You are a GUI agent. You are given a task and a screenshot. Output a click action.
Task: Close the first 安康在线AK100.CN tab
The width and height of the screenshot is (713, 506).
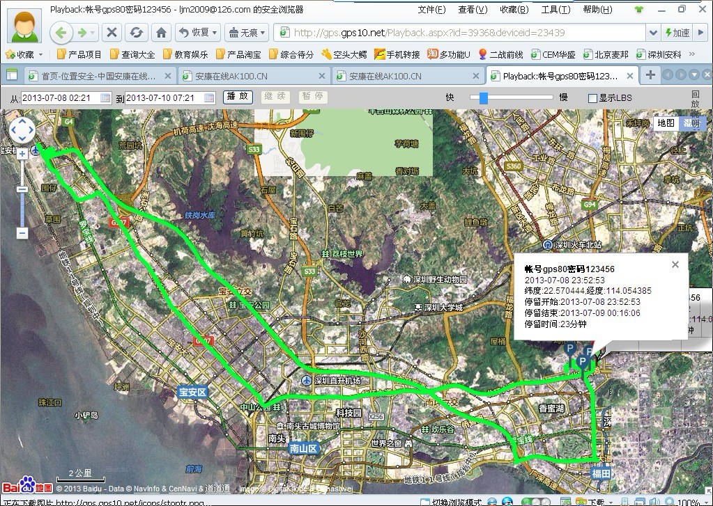(321, 76)
